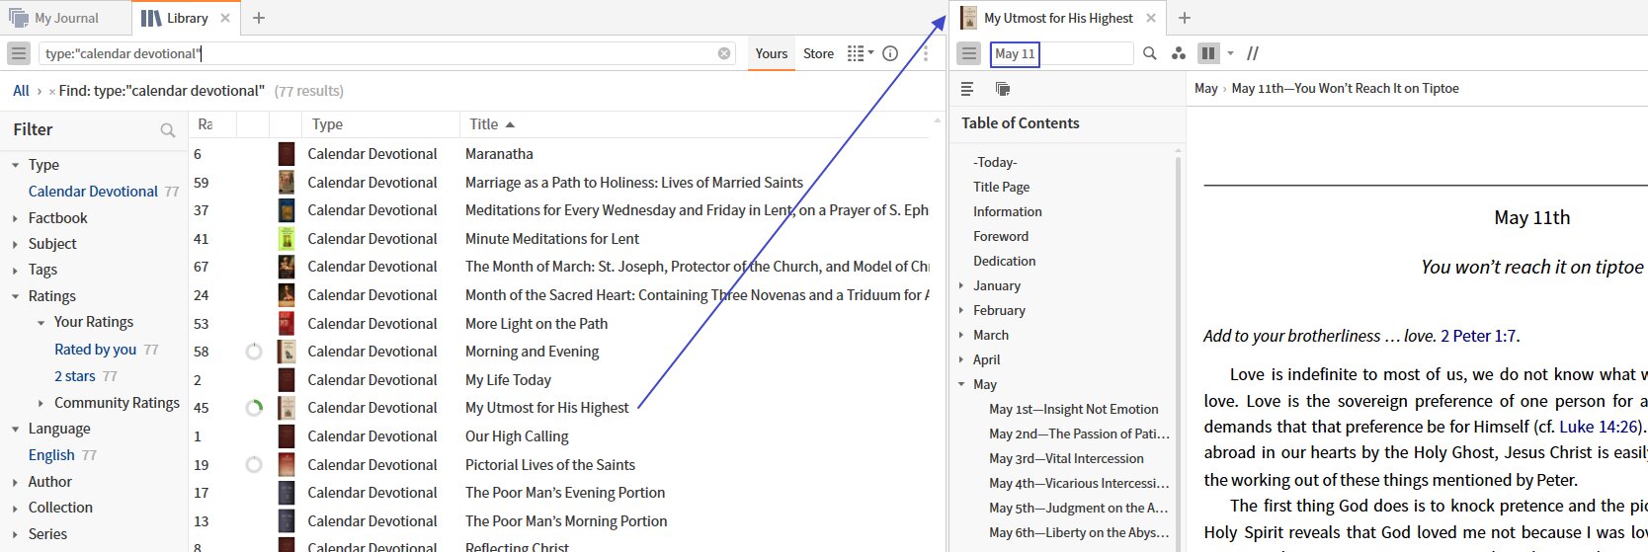Search inside My Utmost for His Highest
This screenshot has height=552, width=1648.
point(1150,53)
